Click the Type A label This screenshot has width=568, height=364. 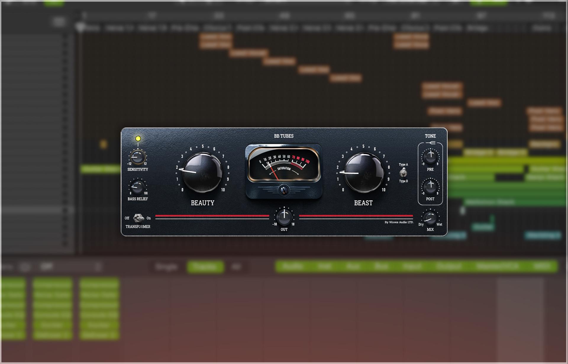click(x=403, y=165)
